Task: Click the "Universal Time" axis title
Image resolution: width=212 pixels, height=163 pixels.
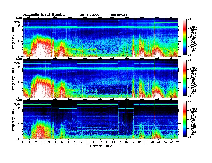Action: coord(101,146)
